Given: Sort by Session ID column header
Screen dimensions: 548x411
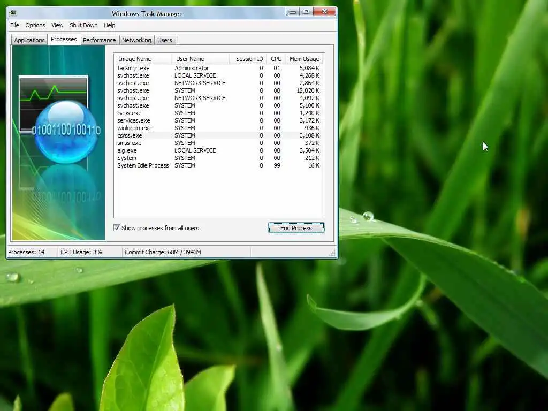Looking at the screenshot, I should click(248, 59).
